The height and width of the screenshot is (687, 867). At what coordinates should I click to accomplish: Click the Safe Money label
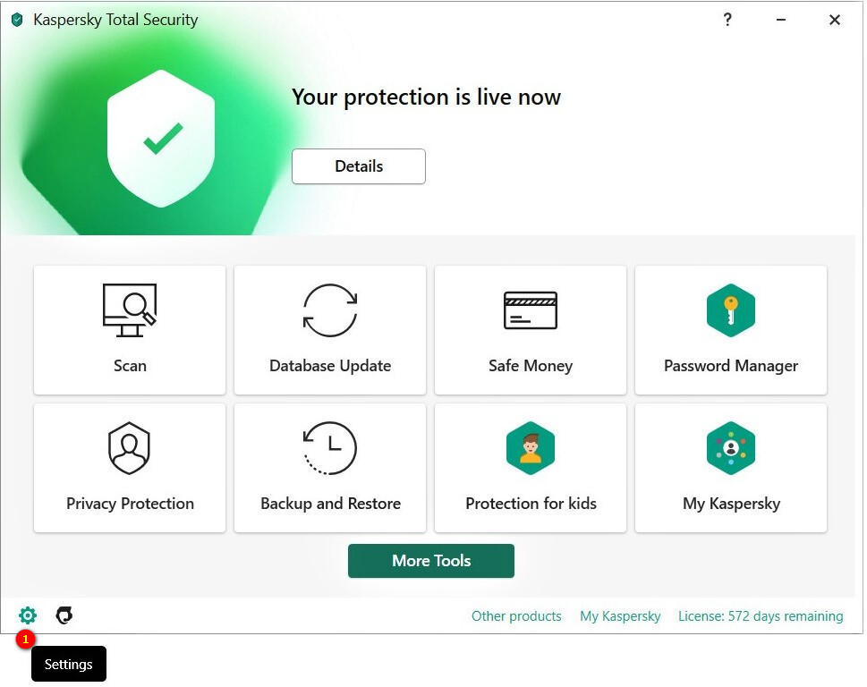pyautogui.click(x=531, y=366)
